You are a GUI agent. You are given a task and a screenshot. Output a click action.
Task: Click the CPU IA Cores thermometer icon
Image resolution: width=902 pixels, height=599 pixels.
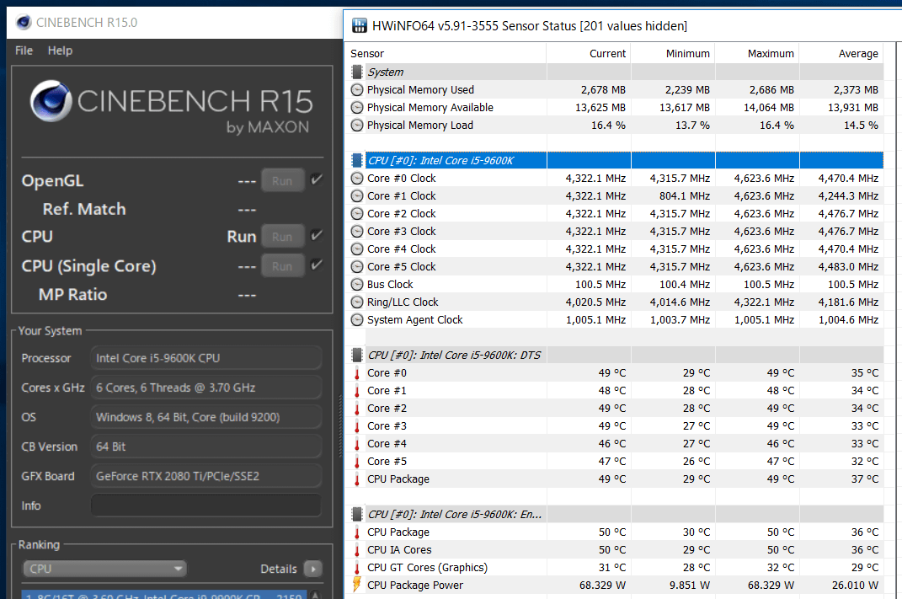(357, 550)
